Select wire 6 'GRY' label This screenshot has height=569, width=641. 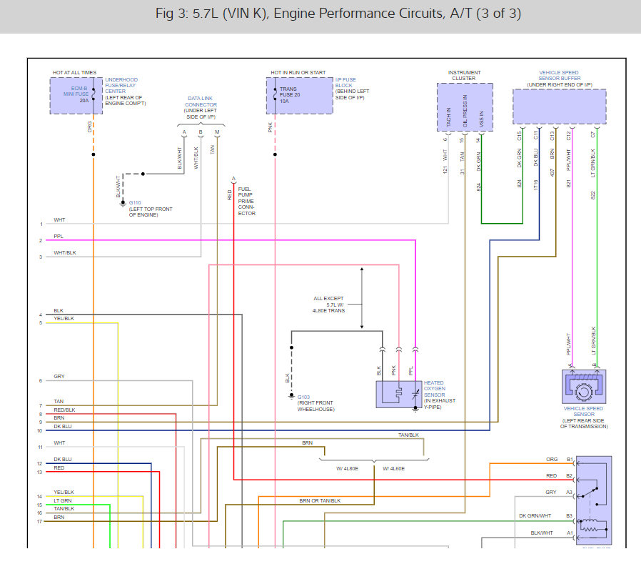59,376
